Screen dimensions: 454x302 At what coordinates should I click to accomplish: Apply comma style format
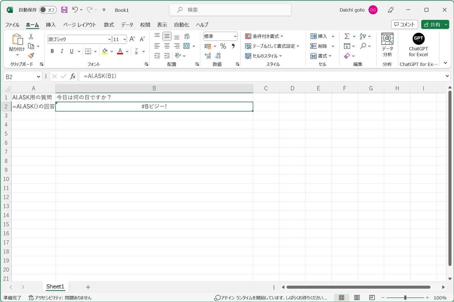[233, 46]
